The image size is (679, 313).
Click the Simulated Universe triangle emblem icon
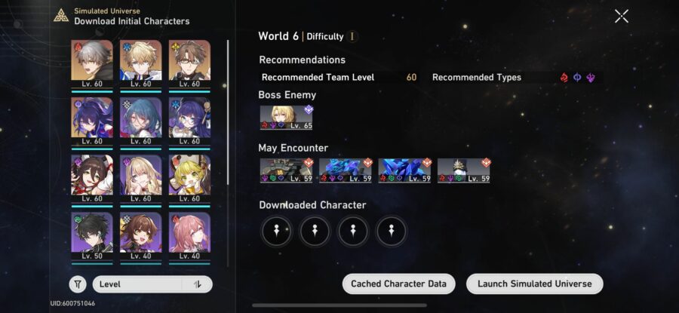click(x=61, y=16)
